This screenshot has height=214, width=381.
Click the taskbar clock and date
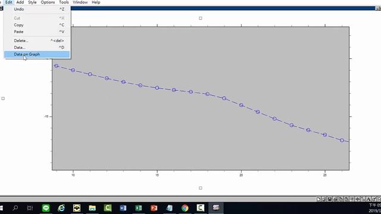coord(374,208)
